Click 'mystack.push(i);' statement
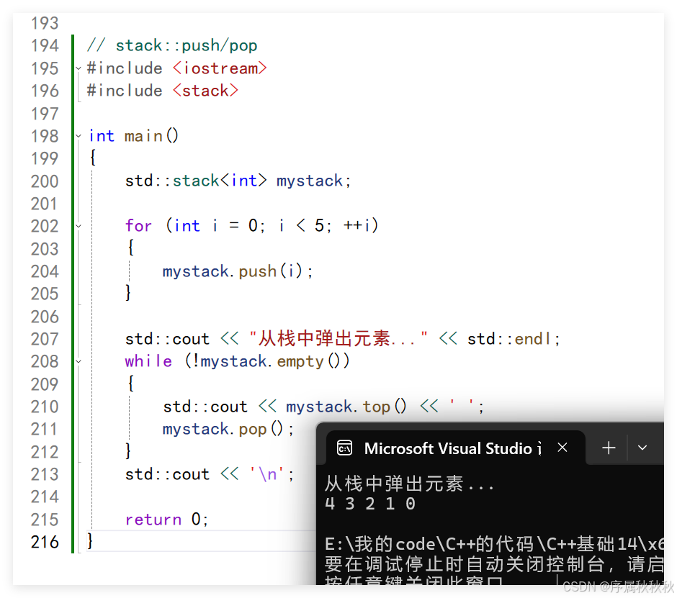This screenshot has height=598, width=677. tap(238, 271)
